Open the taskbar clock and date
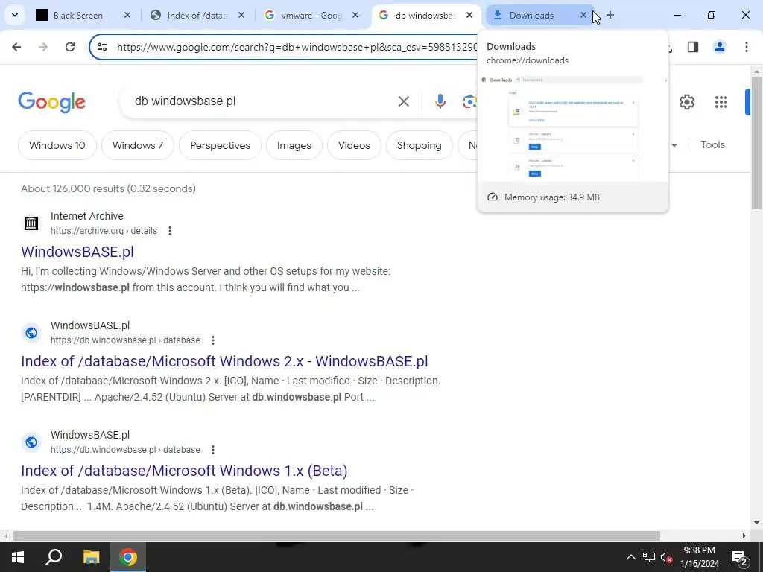This screenshot has height=572, width=763. (700, 557)
